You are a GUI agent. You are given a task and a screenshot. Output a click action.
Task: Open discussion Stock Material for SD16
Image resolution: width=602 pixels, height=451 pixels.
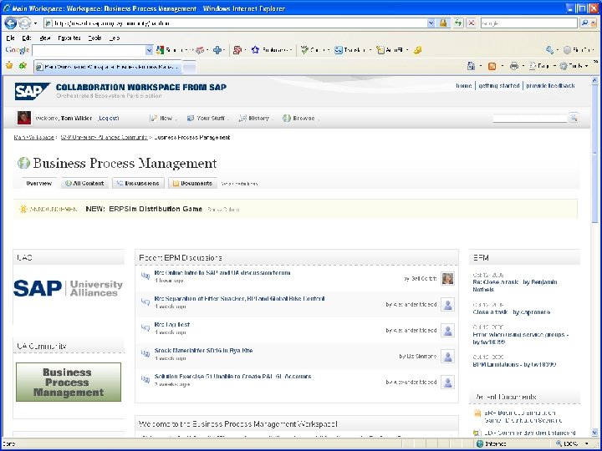point(203,351)
